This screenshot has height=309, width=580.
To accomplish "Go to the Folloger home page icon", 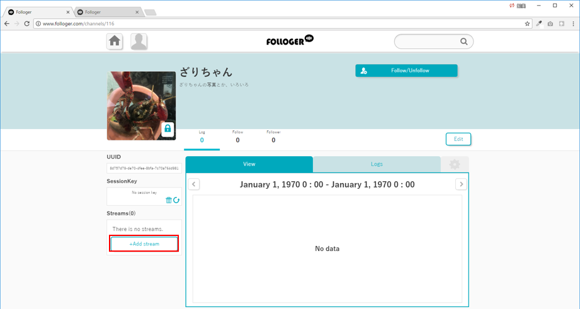I will coord(115,42).
